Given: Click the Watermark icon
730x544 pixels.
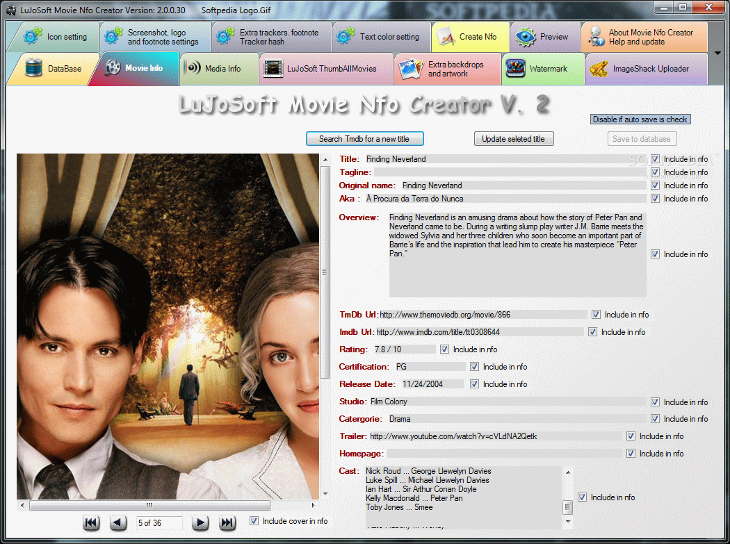Looking at the screenshot, I should [x=515, y=68].
